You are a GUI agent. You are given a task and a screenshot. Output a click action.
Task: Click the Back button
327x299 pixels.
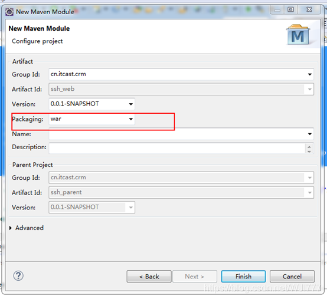[149, 277]
